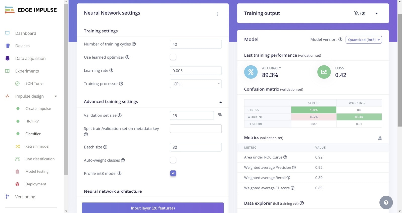Click the Input layer (20 features) button
This screenshot has height=213, width=402.
point(153,208)
